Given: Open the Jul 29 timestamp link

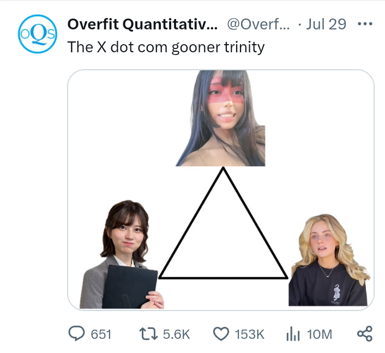Looking at the screenshot, I should [x=326, y=25].
